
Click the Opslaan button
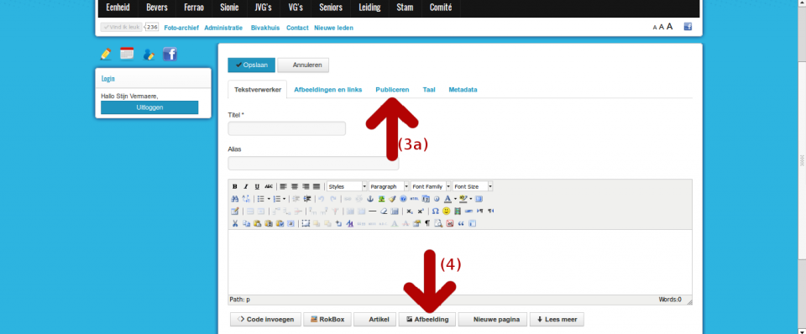pos(251,65)
